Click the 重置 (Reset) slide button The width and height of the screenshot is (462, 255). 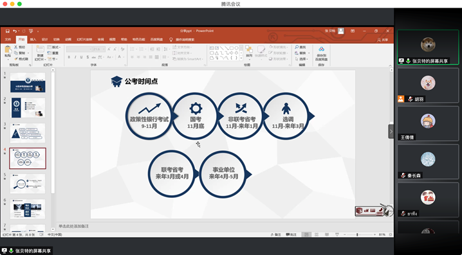[x=53, y=53]
